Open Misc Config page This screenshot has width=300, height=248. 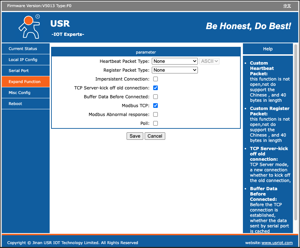point(26,93)
